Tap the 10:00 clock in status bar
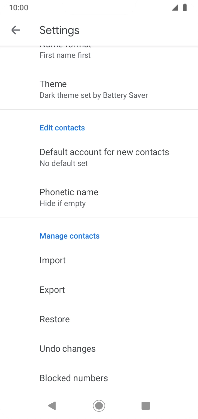Image resolution: width=198 pixels, height=419 pixels. pos(19,8)
